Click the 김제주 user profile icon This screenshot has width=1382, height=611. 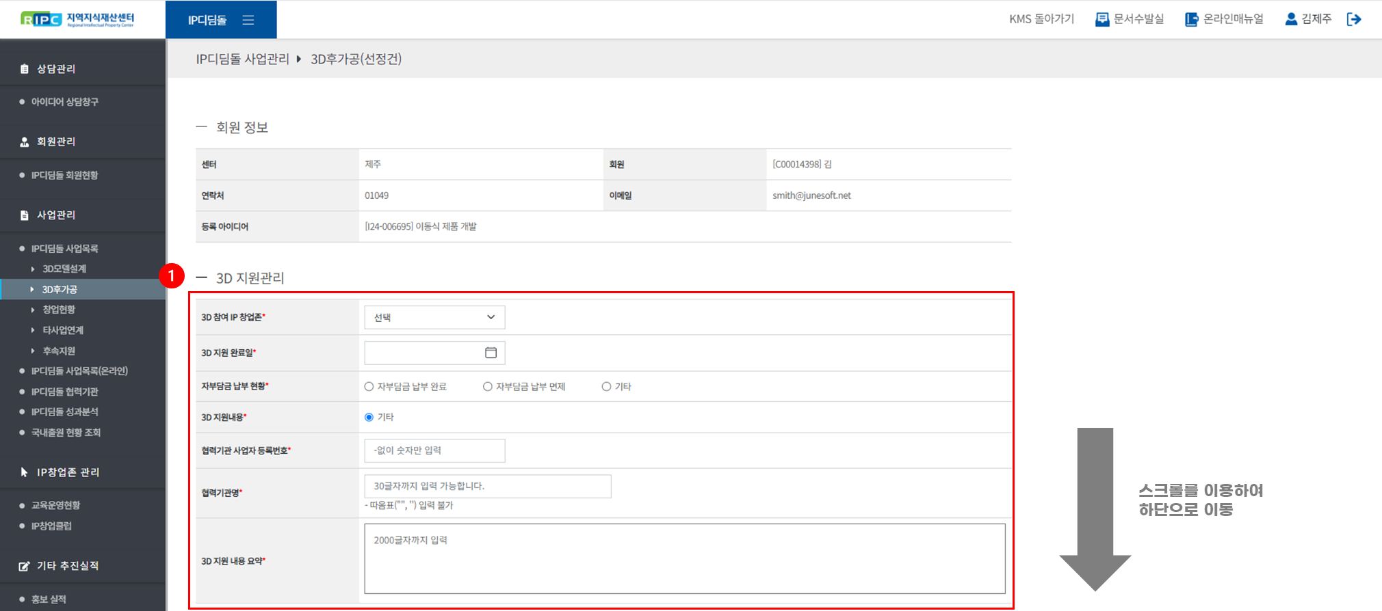click(x=1291, y=19)
